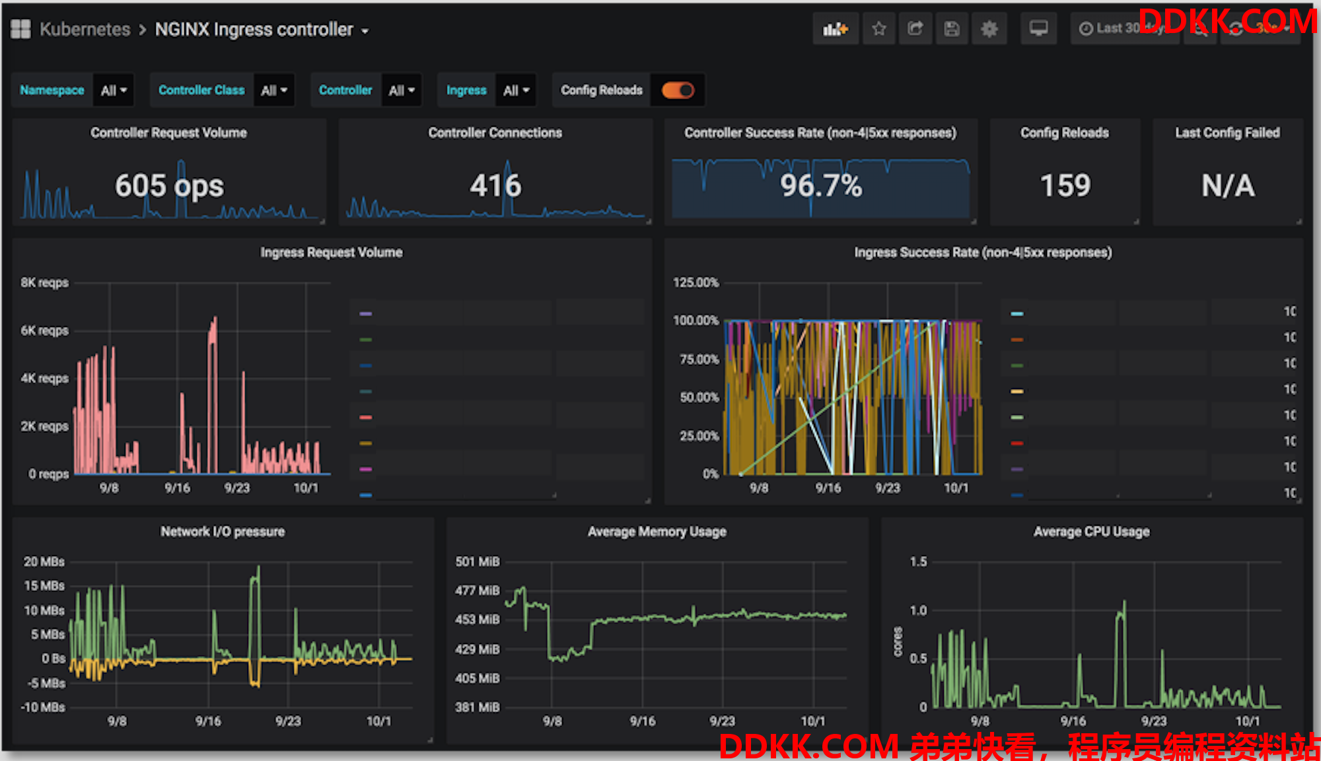Star this dashboard as favorite

coord(878,29)
